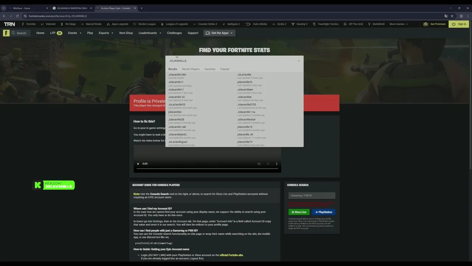Go to Valorant tracker

pyautogui.click(x=48, y=24)
